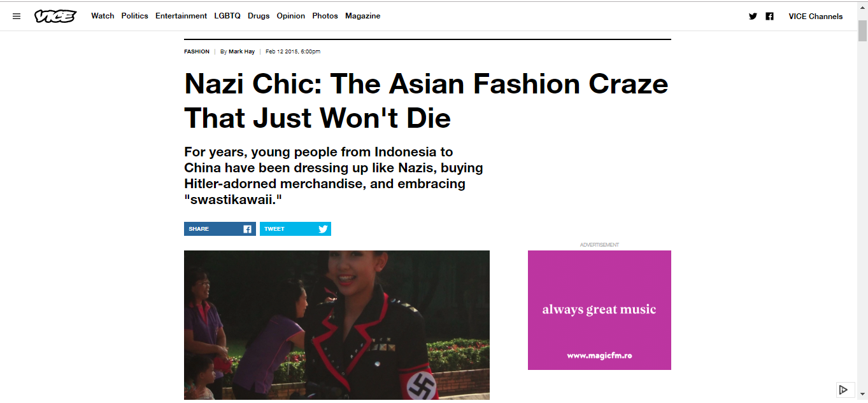Select Entertainment in the navigation bar
Image resolution: width=868 pixels, height=403 pixels.
pyautogui.click(x=181, y=16)
